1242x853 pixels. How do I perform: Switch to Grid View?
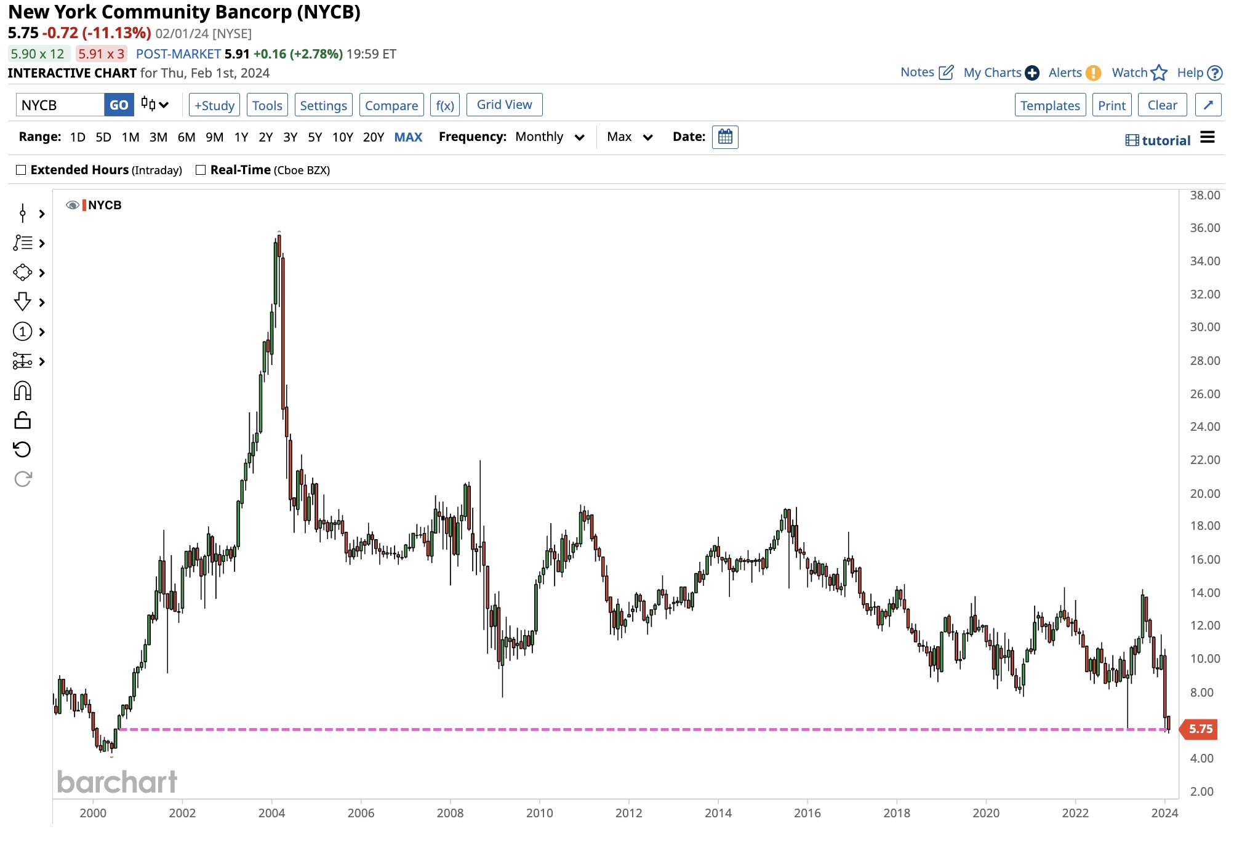coord(505,105)
